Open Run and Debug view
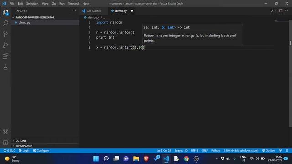292x164 pixels. (5, 45)
